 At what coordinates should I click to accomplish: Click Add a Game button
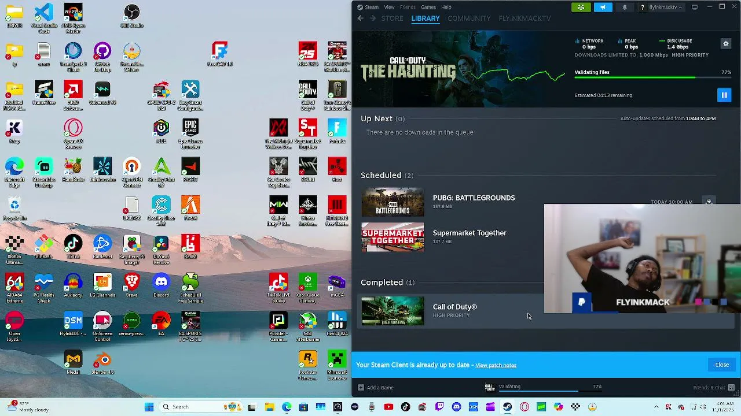(376, 388)
